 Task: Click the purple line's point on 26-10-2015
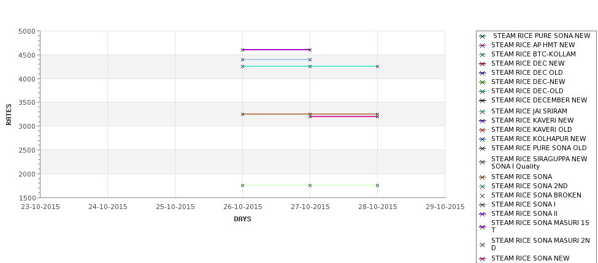tap(242, 50)
